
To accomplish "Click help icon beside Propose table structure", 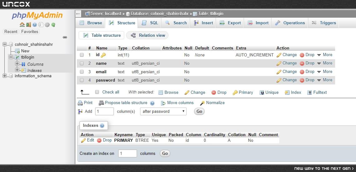I will tap(152, 103).
